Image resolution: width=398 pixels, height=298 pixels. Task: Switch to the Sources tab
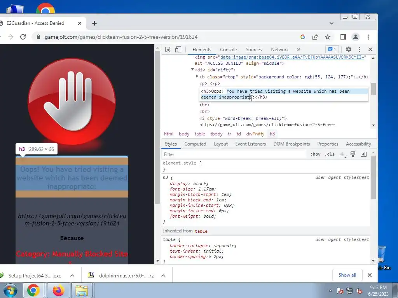point(253,50)
